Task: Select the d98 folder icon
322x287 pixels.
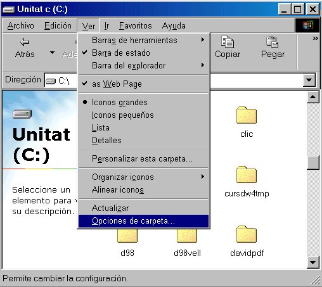Action: tap(127, 236)
